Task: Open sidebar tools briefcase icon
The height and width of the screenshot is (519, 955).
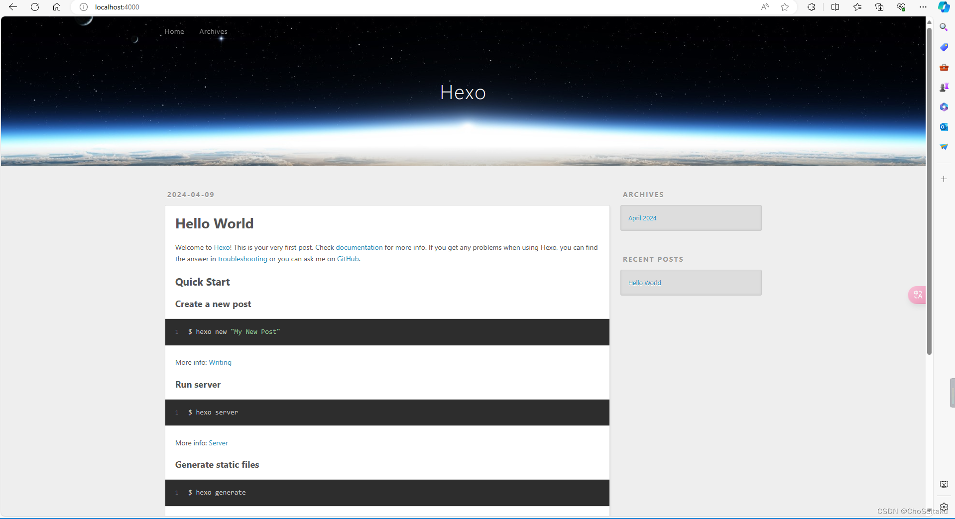Action: coord(944,67)
